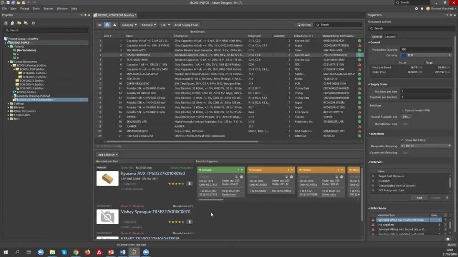Screen dimensions: 458x257
Task: Open Skype from the taskbar
Action: coord(64,252)
